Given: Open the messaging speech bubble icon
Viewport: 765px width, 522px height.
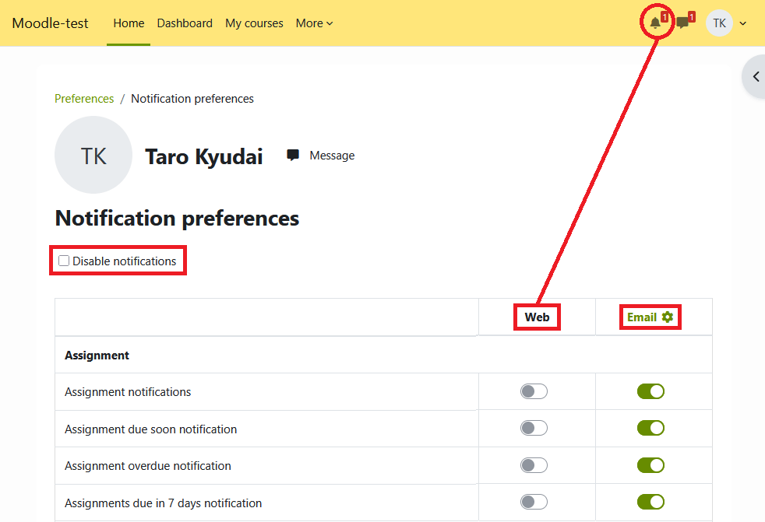Looking at the screenshot, I should (682, 23).
